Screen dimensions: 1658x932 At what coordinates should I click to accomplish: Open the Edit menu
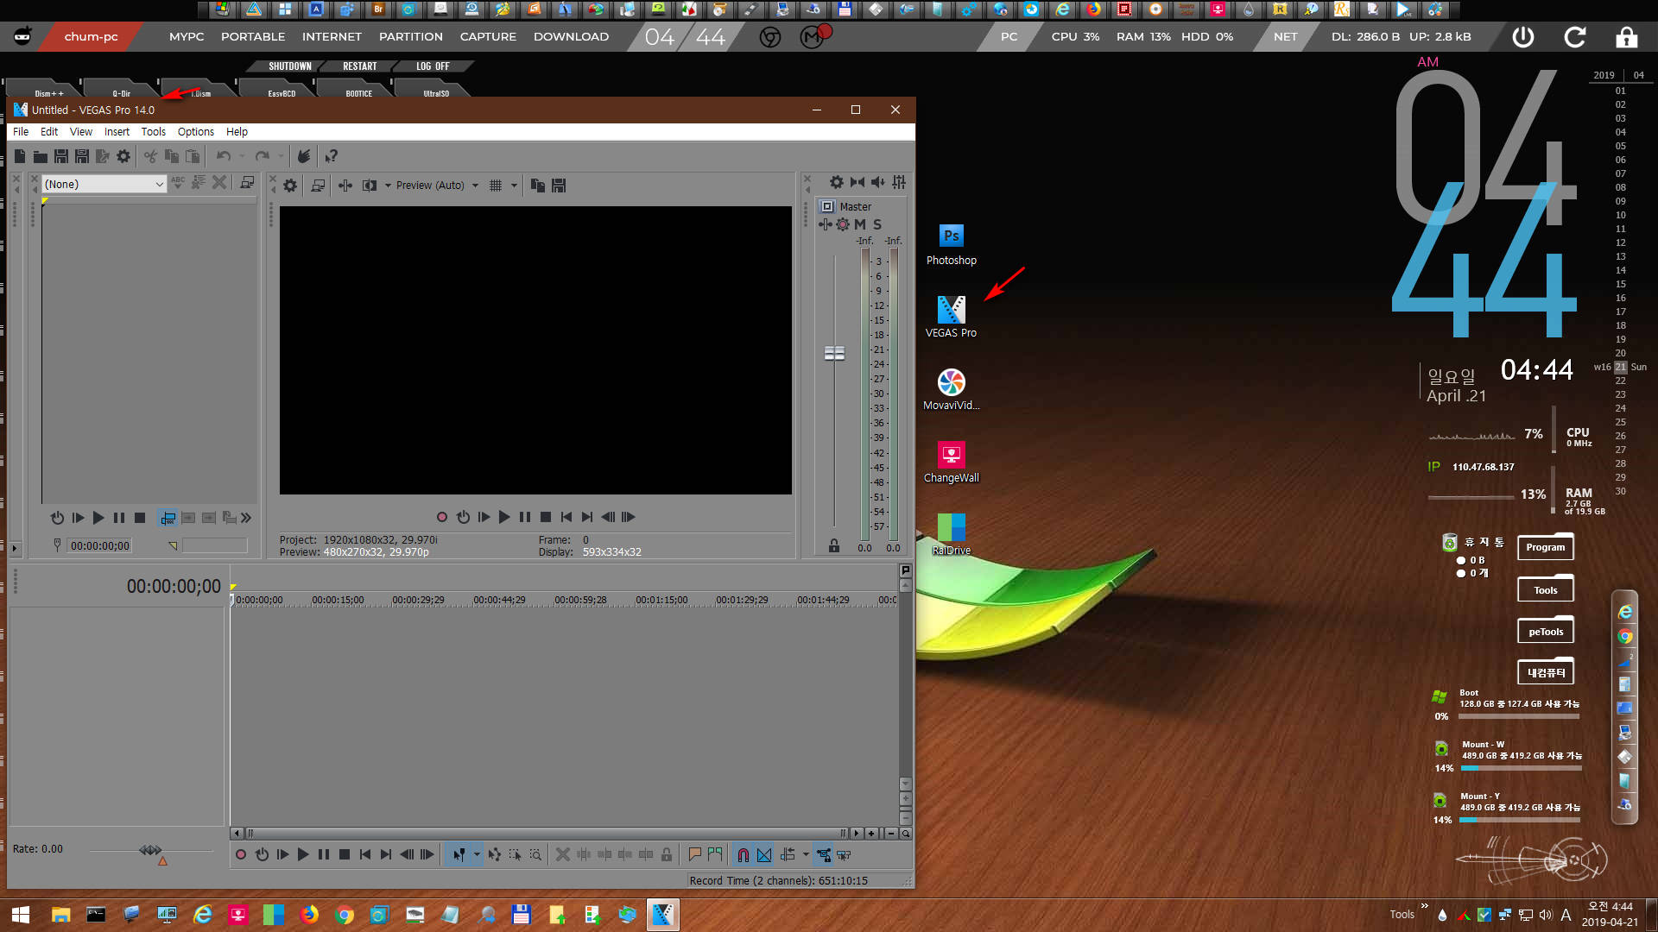point(49,132)
